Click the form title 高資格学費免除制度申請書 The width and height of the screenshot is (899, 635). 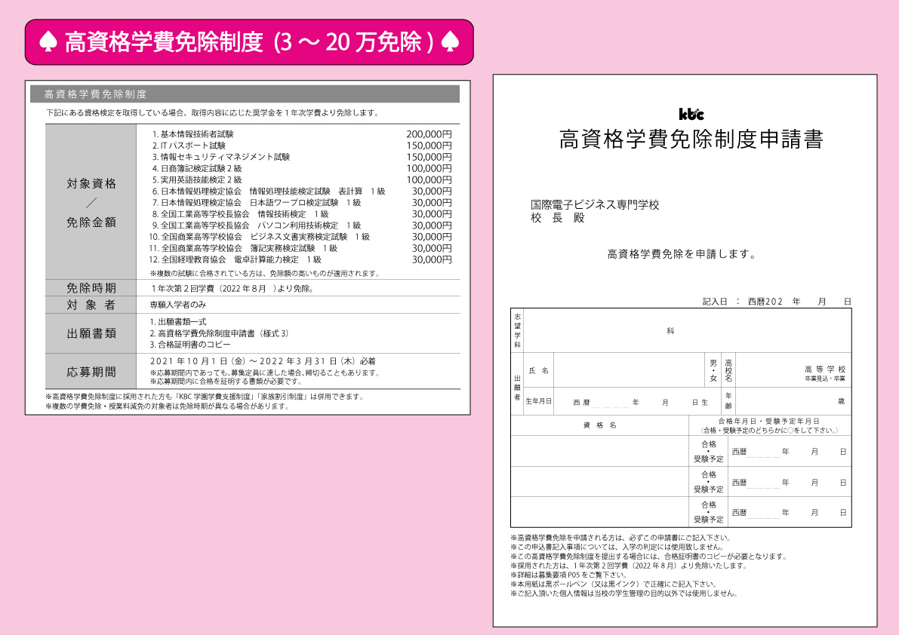click(691, 139)
